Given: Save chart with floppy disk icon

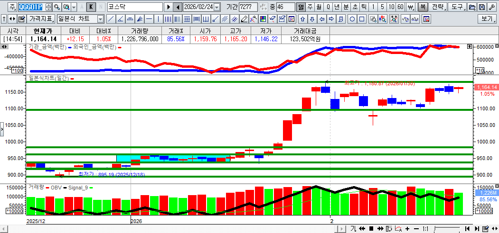Looking at the screenshot, I should click(x=481, y=7).
